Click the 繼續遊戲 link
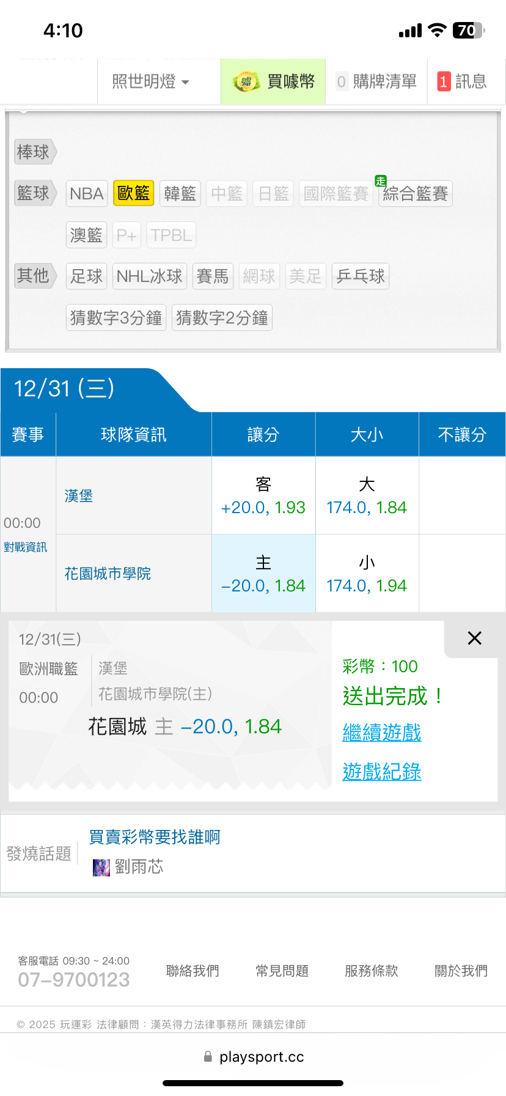Image resolution: width=506 pixels, height=1096 pixels. (382, 732)
